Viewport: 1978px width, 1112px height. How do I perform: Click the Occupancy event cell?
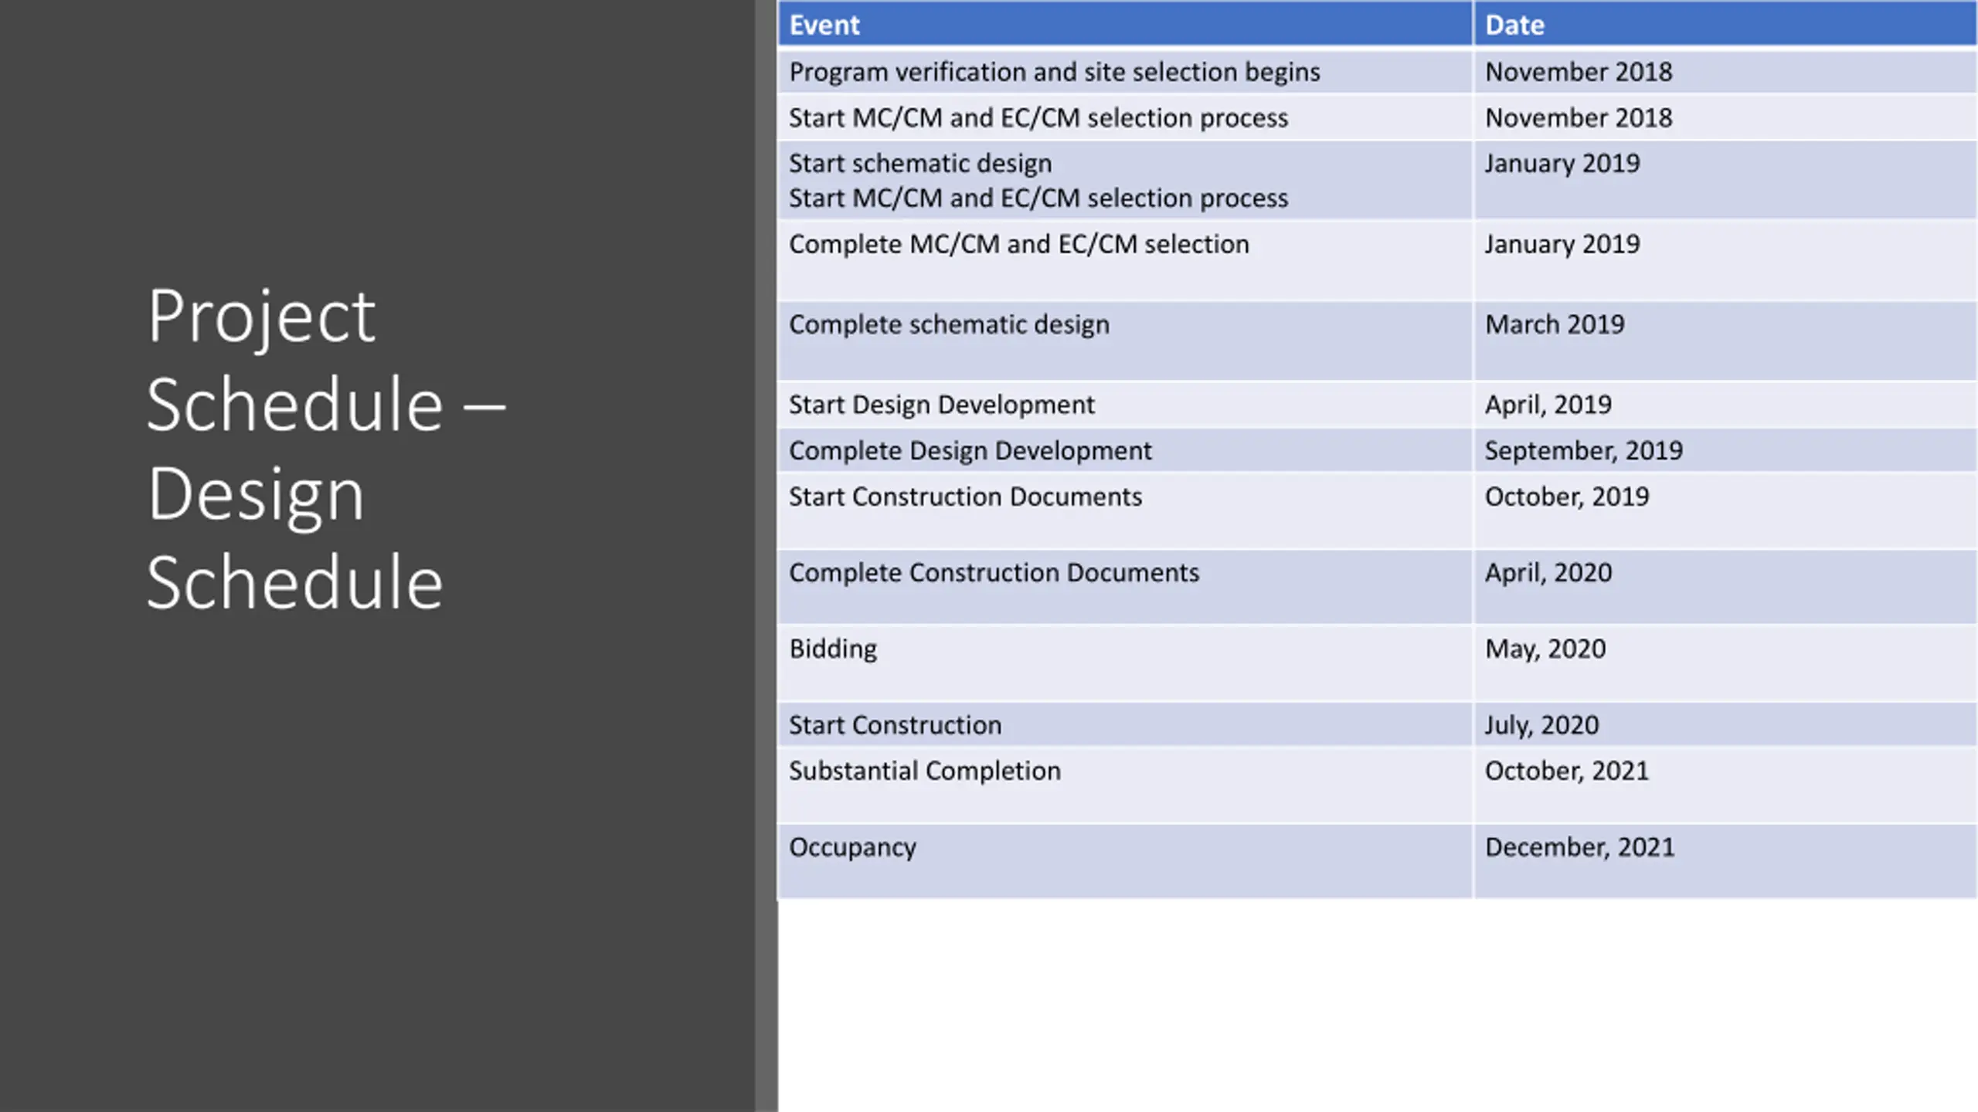(x=1125, y=862)
